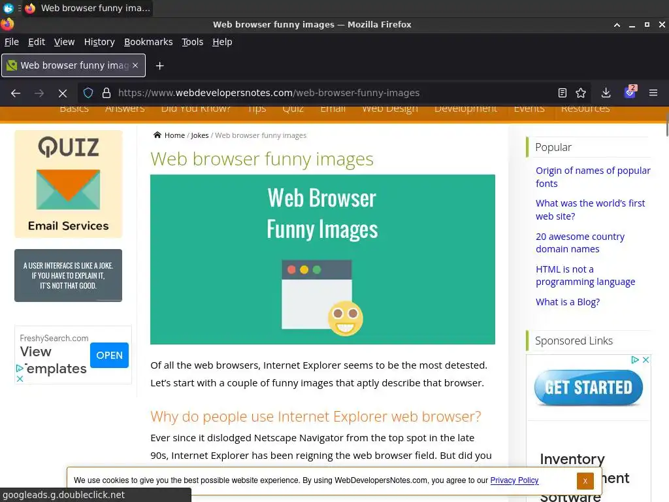
Task: Click the Sponsored Links heading
Action: pos(574,341)
